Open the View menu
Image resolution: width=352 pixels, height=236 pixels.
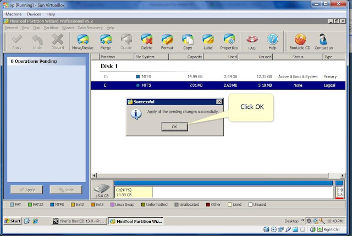tap(25, 28)
